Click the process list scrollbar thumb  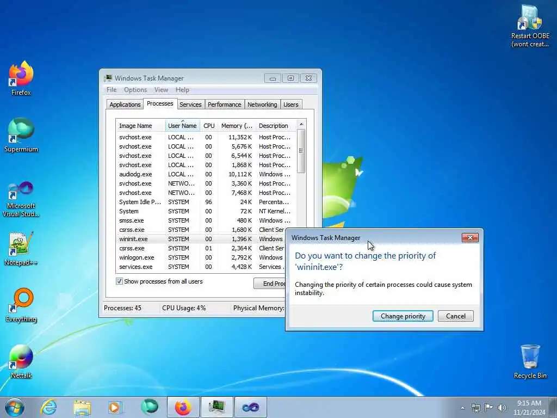[301, 151]
